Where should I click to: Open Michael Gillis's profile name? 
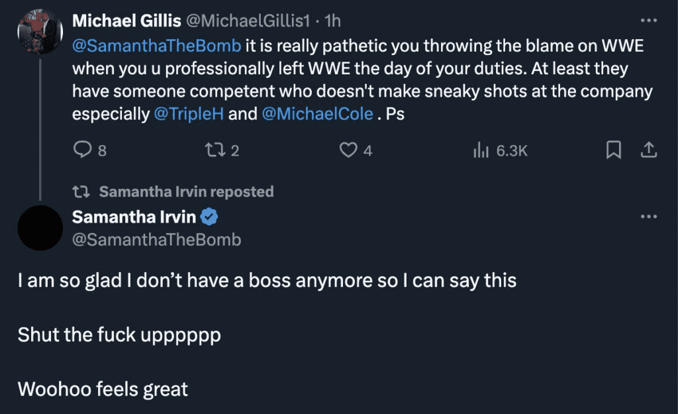click(x=128, y=20)
